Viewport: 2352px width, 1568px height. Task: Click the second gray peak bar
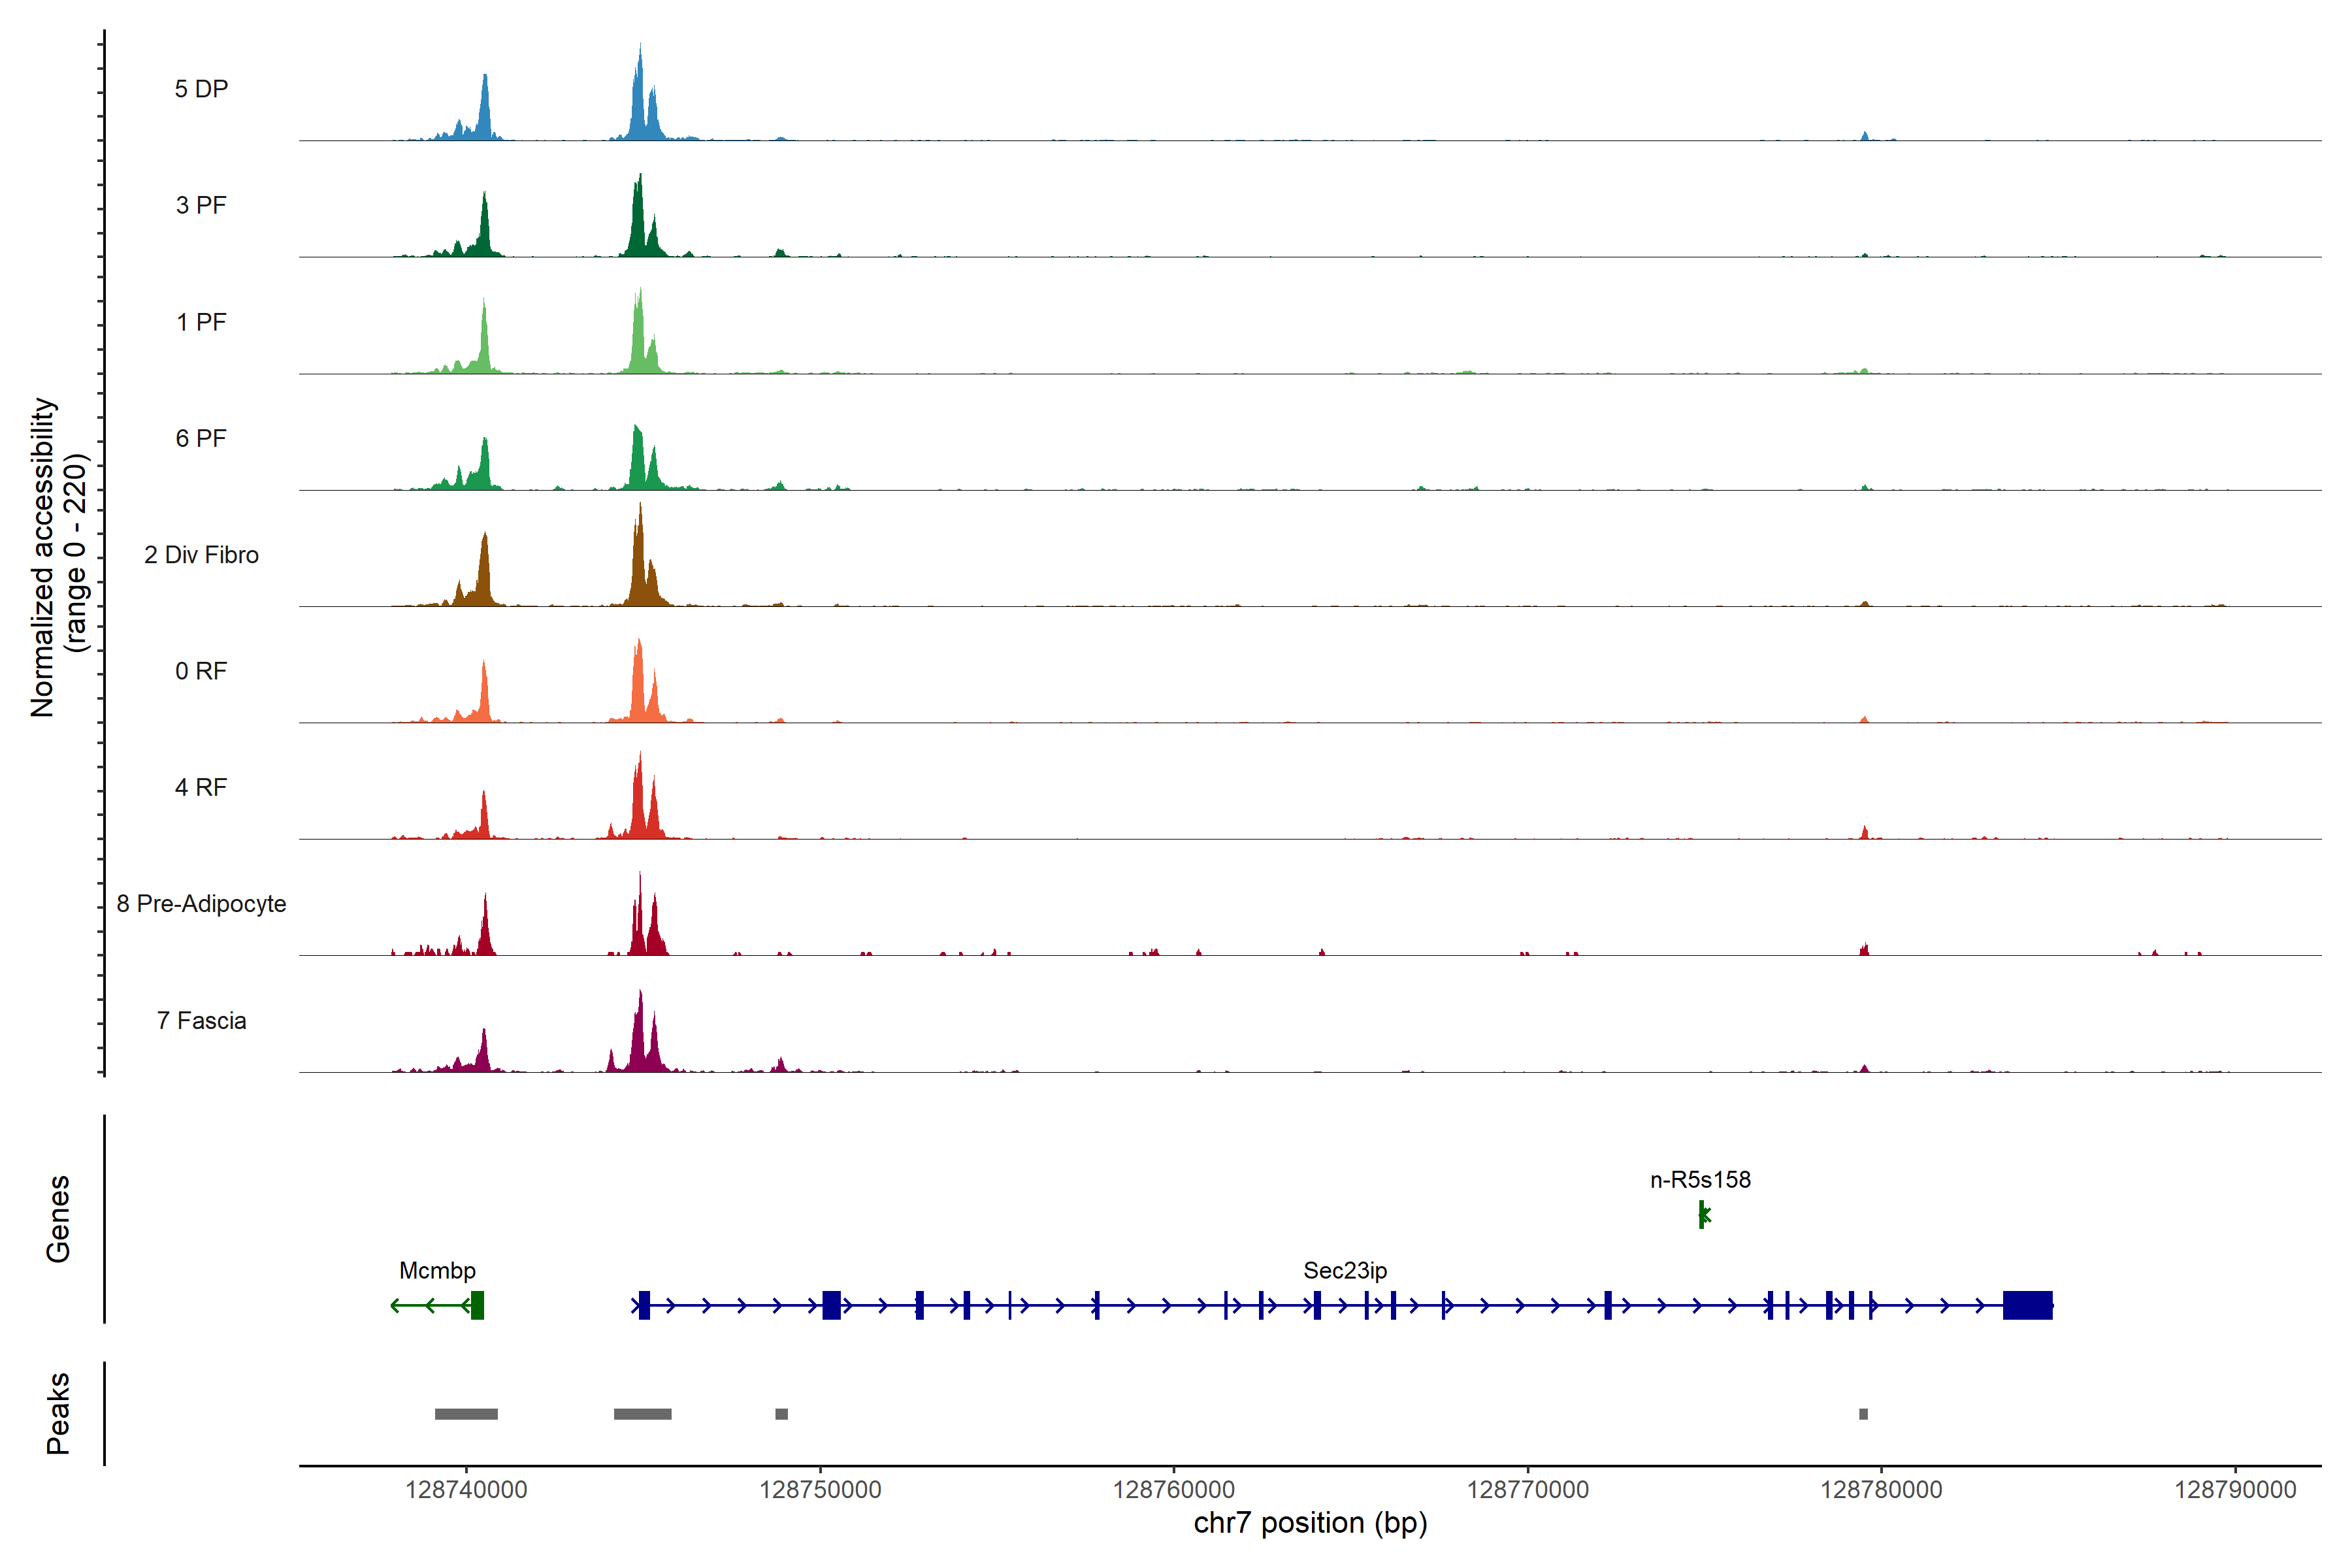click(642, 1414)
